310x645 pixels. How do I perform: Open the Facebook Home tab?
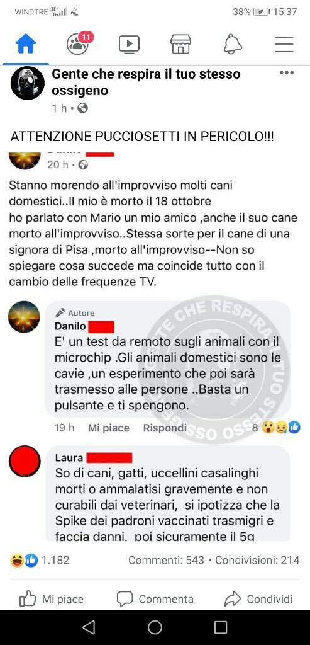25,45
